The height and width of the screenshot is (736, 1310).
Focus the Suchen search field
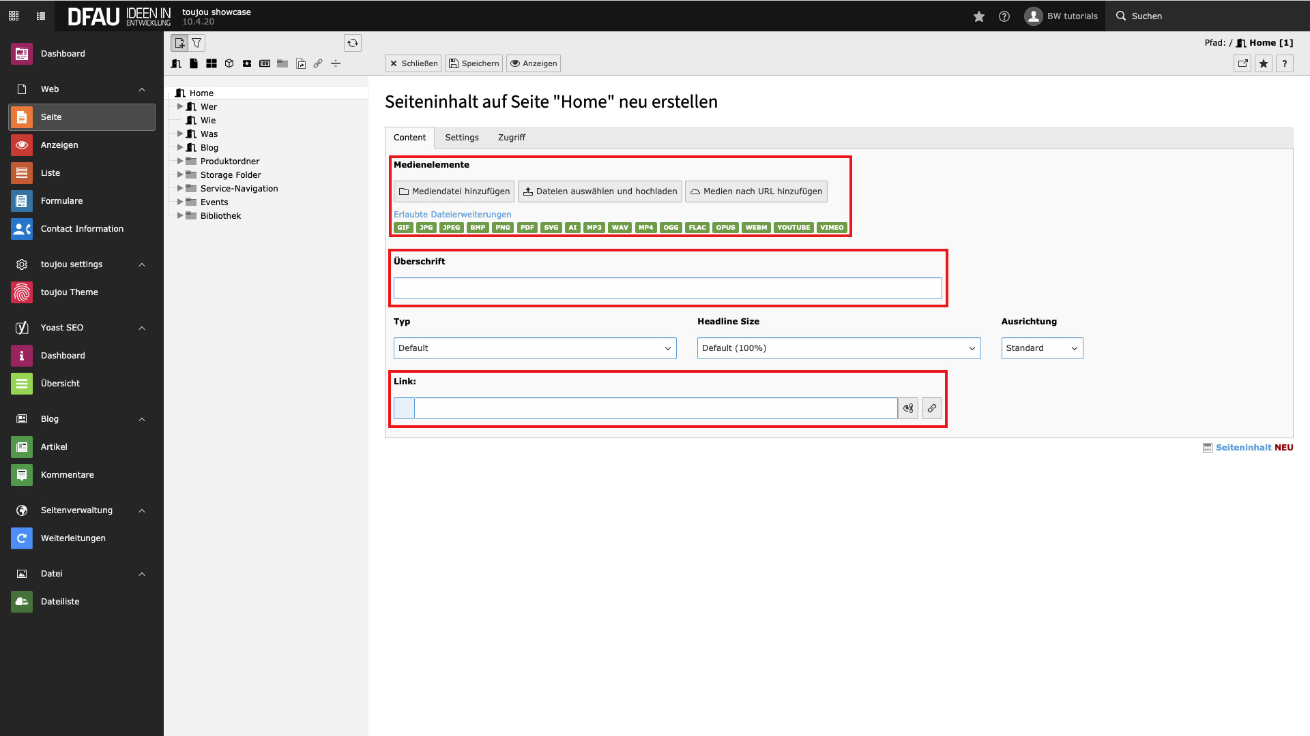click(x=1208, y=16)
